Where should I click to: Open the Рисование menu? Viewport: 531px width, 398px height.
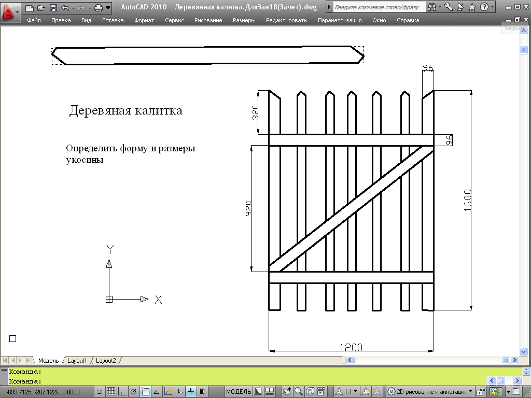pyautogui.click(x=208, y=20)
